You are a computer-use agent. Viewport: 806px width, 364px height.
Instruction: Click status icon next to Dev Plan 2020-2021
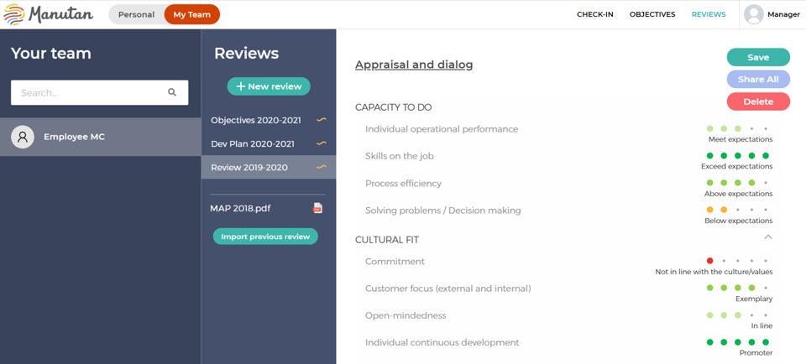(321, 143)
